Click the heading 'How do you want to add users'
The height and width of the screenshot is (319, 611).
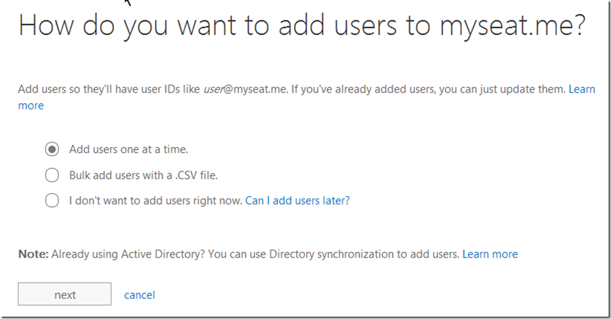[302, 26]
